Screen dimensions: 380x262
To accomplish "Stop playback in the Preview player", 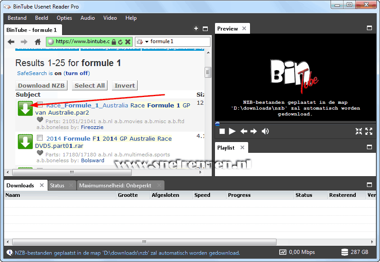I will (222, 131).
